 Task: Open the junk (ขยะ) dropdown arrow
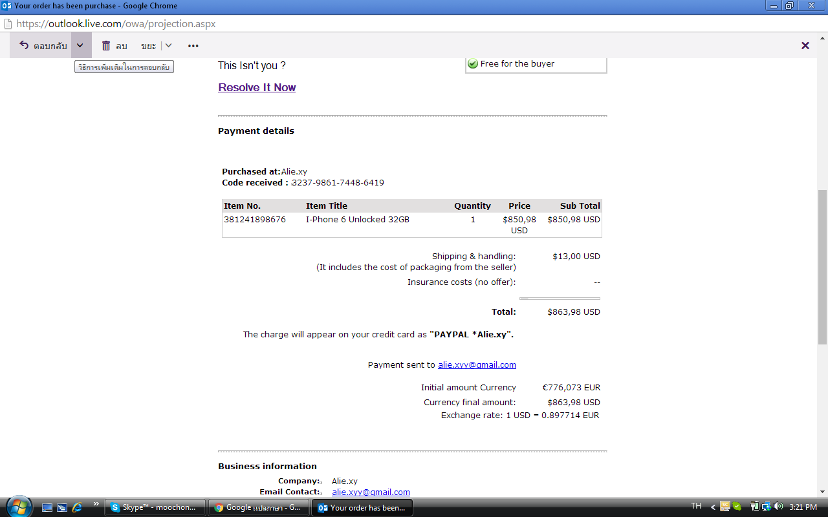[x=168, y=46]
